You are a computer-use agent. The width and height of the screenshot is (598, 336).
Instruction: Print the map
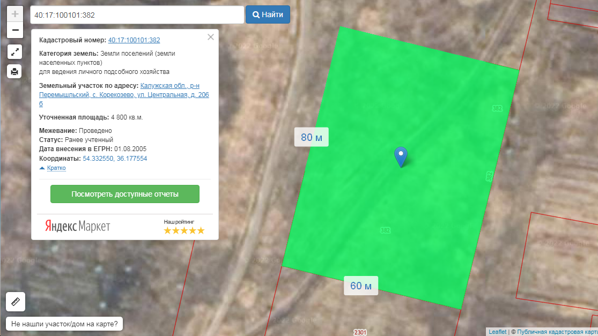(15, 71)
